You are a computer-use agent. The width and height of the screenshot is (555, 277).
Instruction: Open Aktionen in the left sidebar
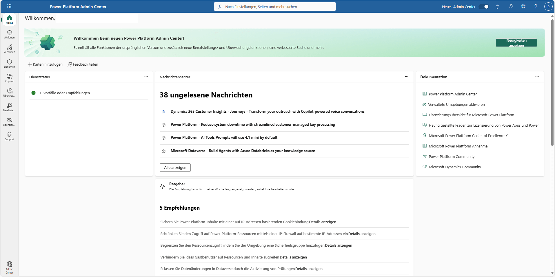click(x=9, y=34)
